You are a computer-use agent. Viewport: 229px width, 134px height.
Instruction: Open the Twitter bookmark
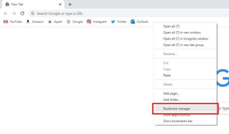point(119,22)
